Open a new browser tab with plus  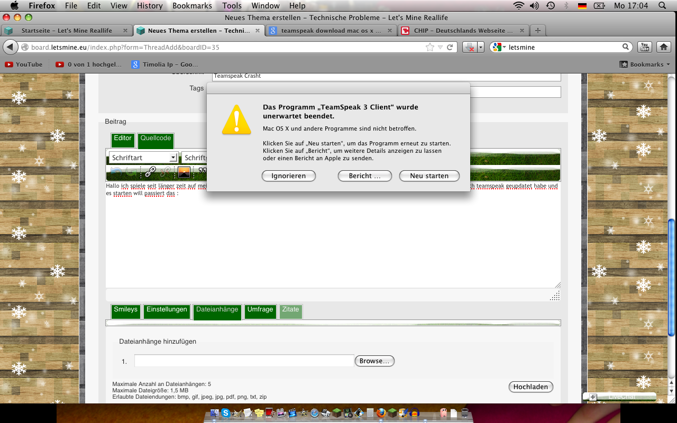pos(538,31)
